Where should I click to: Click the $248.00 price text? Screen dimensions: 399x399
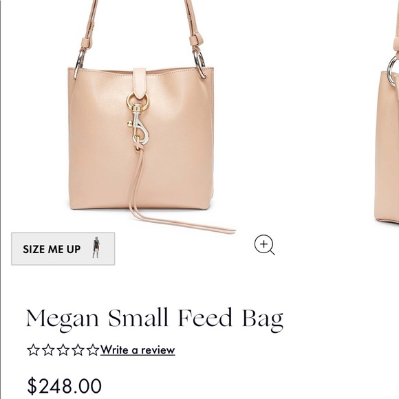tap(65, 387)
